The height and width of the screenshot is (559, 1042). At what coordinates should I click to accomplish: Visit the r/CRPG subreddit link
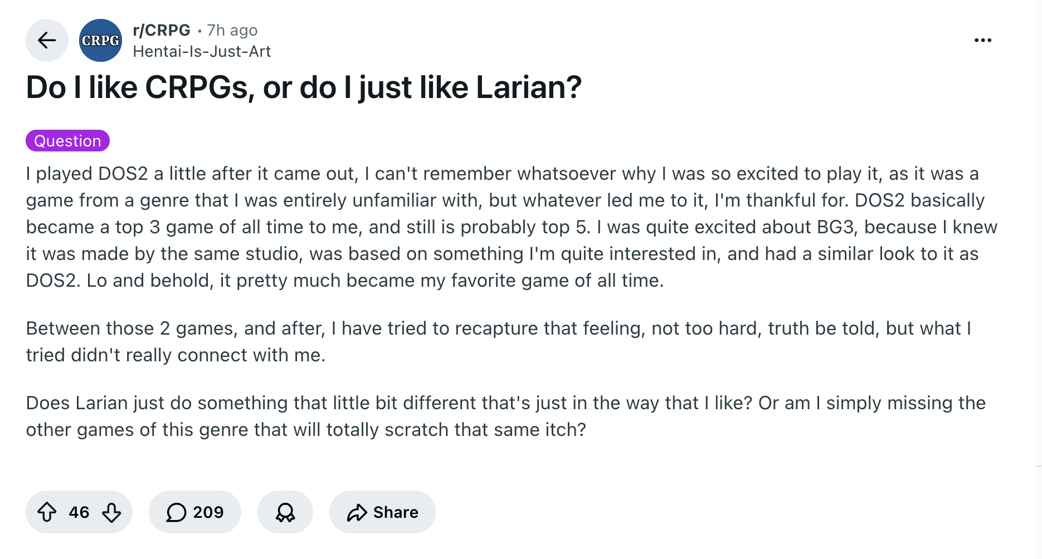pos(162,30)
